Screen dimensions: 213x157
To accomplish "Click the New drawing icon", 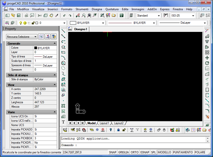I will [x=7, y=15].
